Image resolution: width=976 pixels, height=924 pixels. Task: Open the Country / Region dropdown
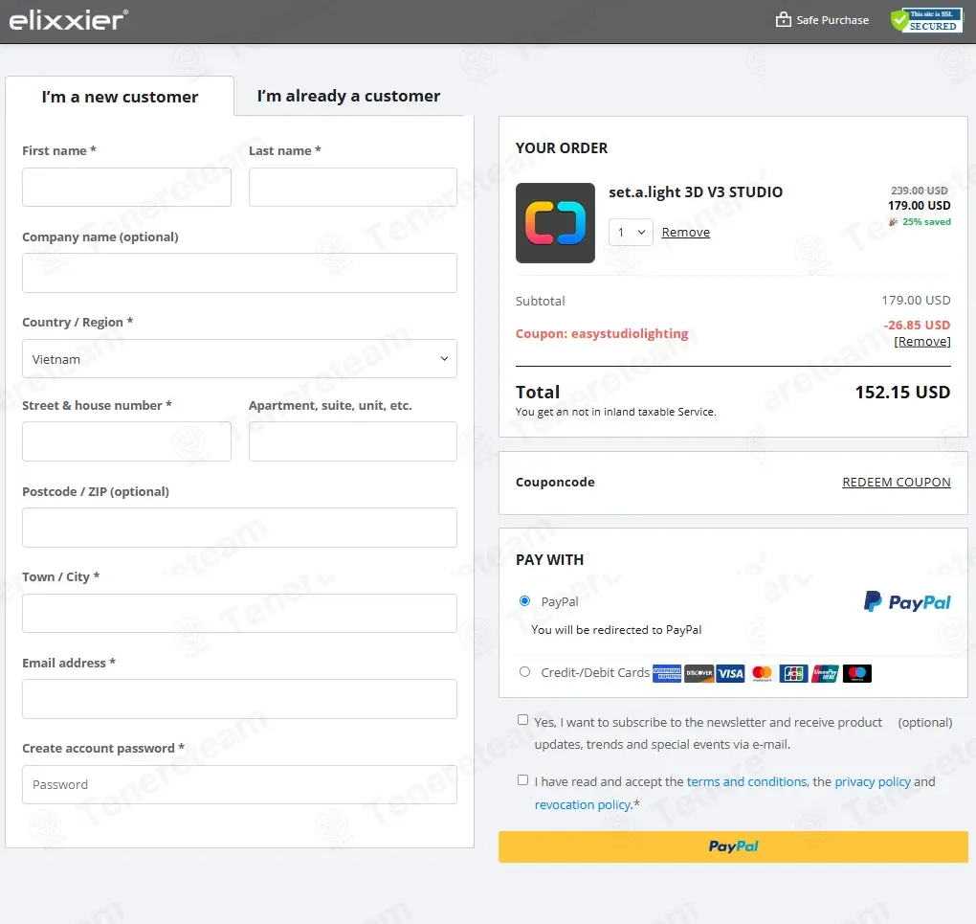click(239, 359)
